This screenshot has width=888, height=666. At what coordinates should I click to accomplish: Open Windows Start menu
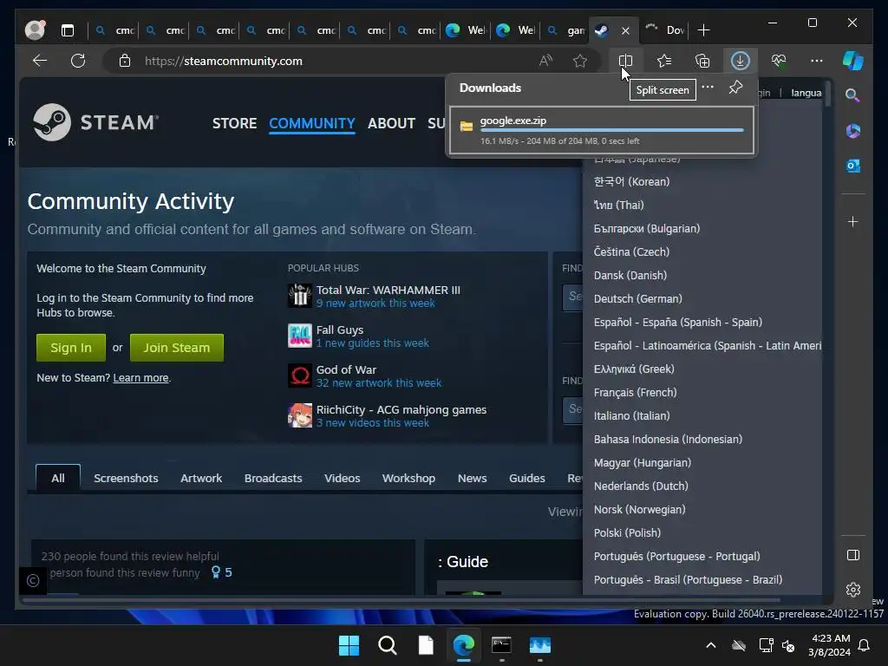pos(349,645)
